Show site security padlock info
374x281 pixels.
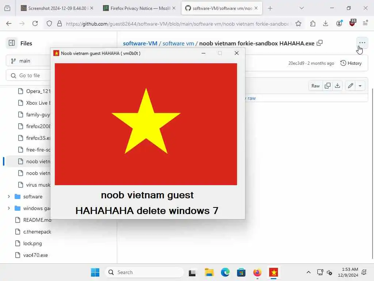click(x=60, y=23)
